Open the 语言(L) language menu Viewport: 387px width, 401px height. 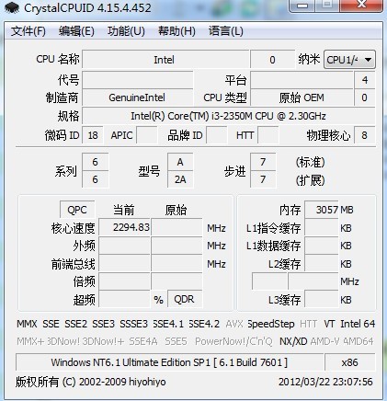(x=226, y=31)
